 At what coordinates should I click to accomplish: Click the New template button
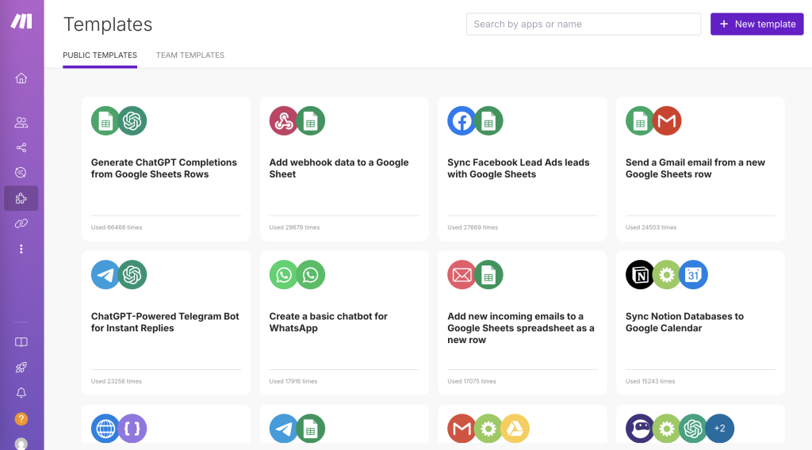[x=756, y=24]
